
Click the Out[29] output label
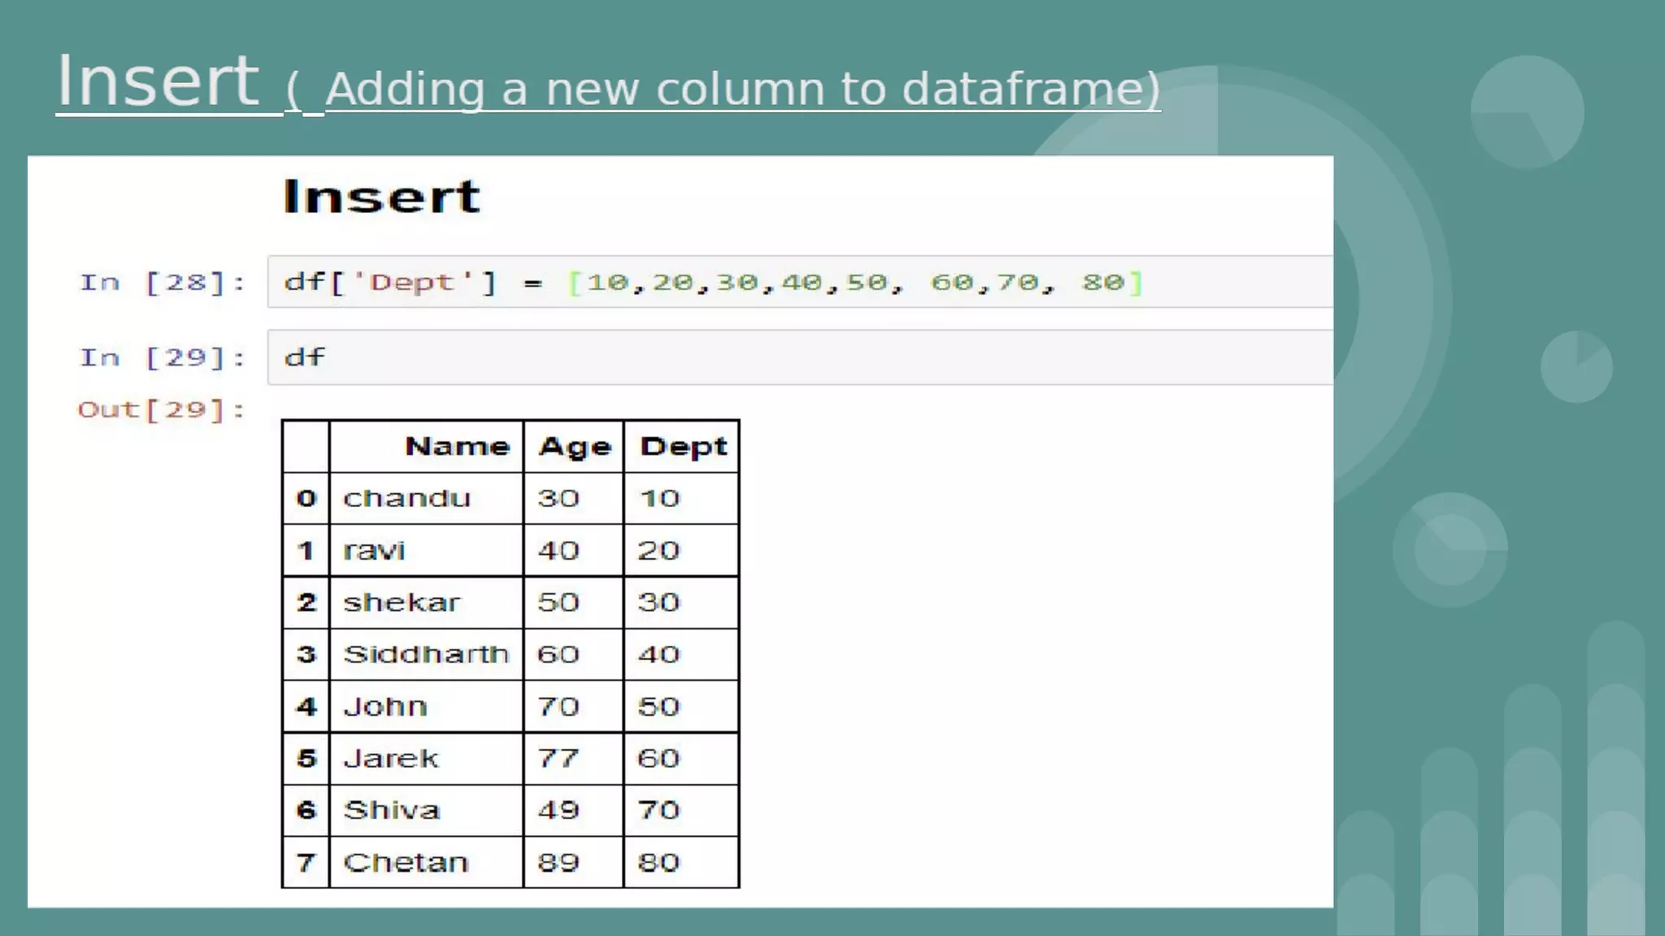(161, 409)
